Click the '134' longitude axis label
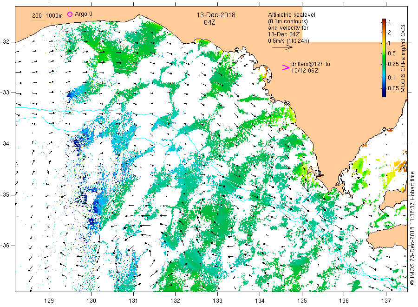418x307 pixels. (260, 301)
